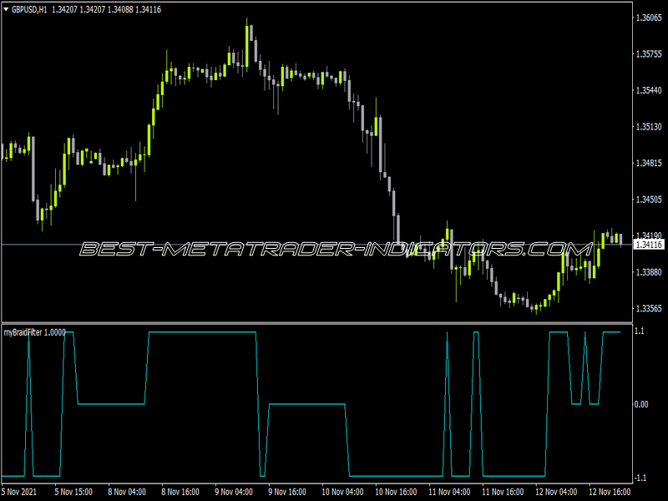Click the indicator scale -1.1 label
Screen dimensions: 668x501
click(640, 478)
